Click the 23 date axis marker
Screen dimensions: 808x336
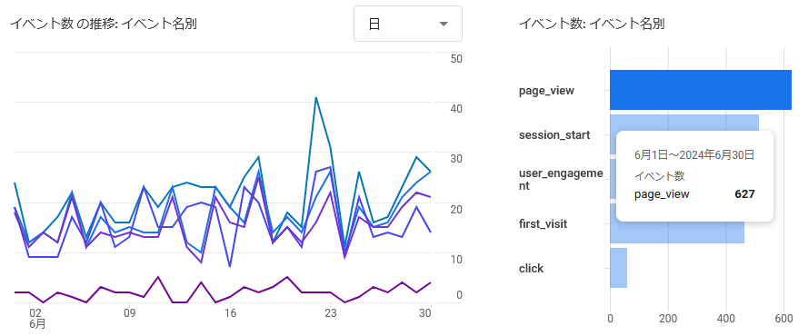(x=331, y=312)
